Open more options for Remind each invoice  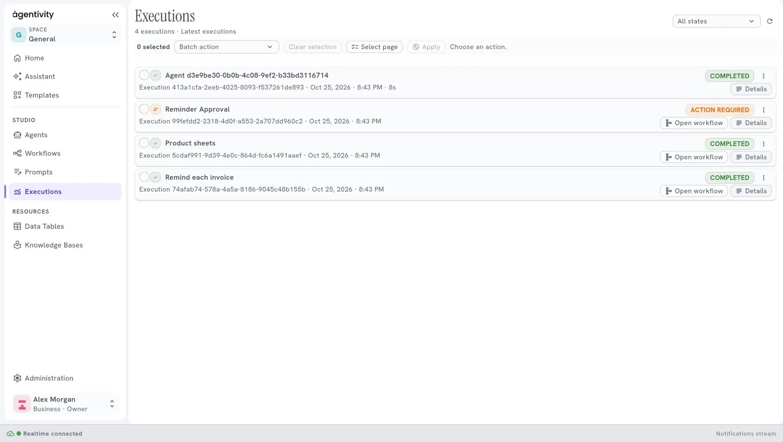pyautogui.click(x=763, y=177)
